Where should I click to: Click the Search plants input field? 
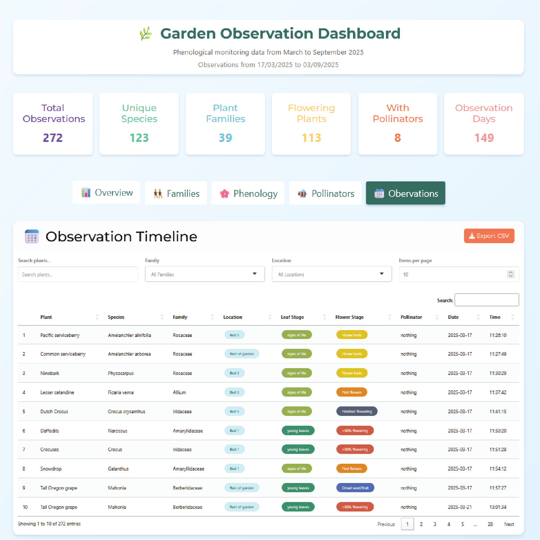(78, 274)
